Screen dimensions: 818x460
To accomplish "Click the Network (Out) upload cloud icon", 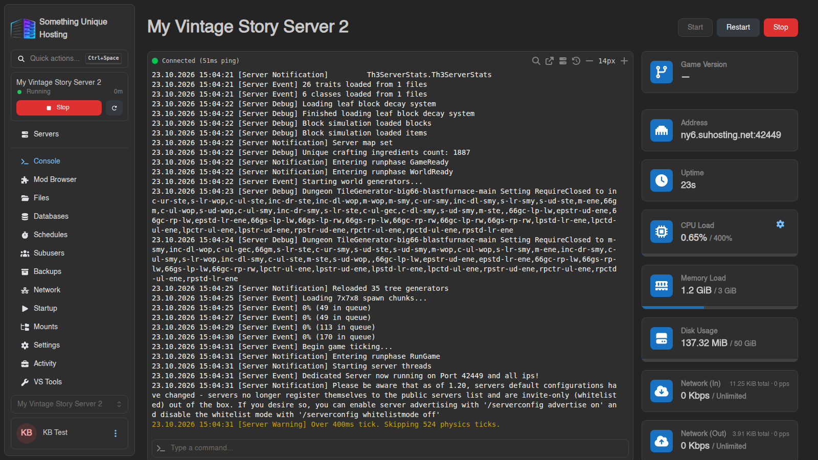I will point(662,441).
